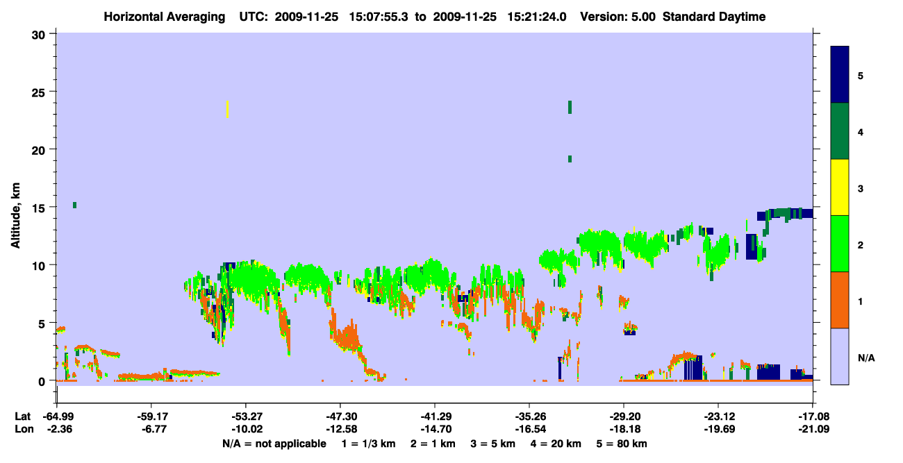Click the '5 = 80 km' legend note
The width and height of the screenshot is (903, 463).
(621, 444)
